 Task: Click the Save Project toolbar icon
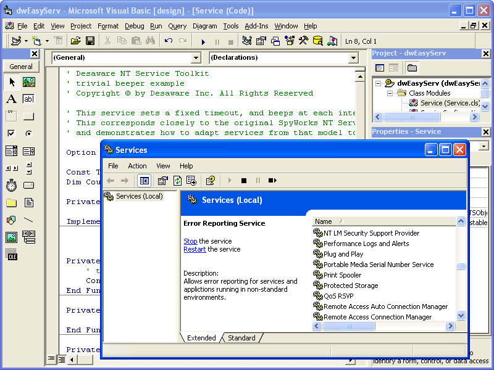pos(90,41)
